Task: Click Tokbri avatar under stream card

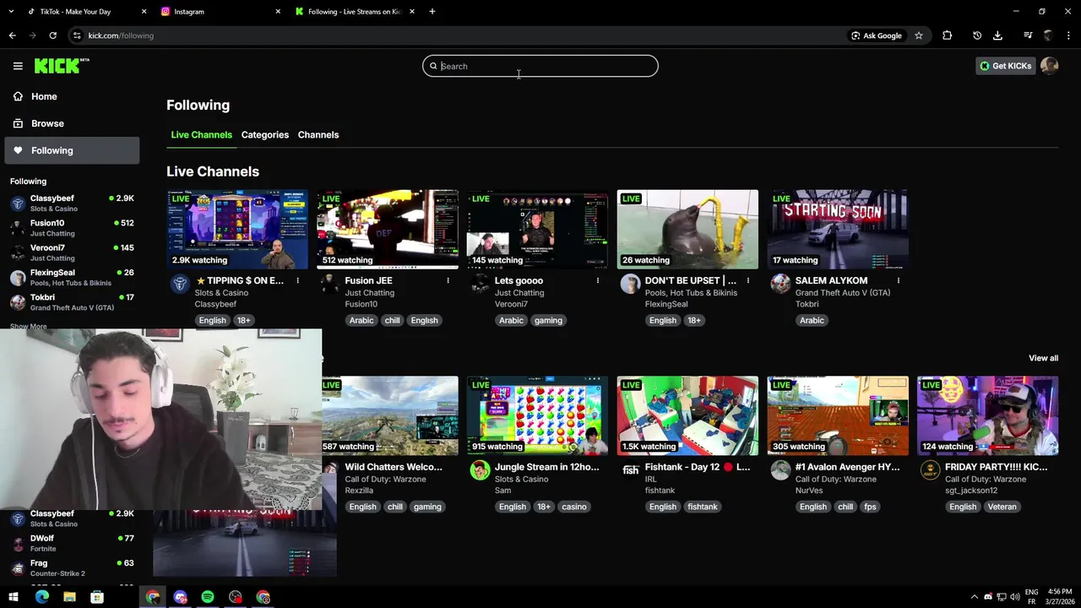Action: click(x=780, y=284)
